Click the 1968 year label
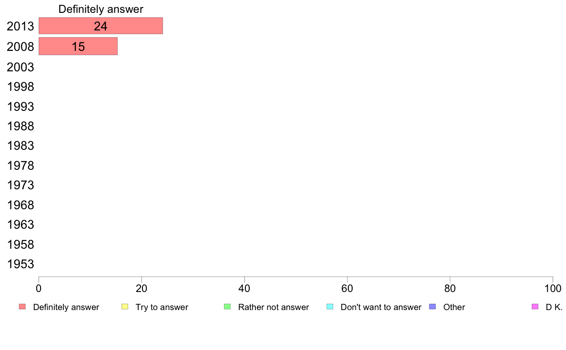The height and width of the screenshot is (350, 566). click(x=20, y=205)
